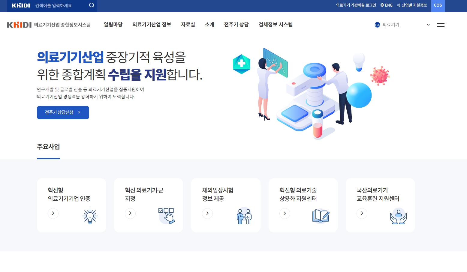Select 검체정보 시스템 from the navigation
Image resolution: width=467 pixels, height=272 pixels.
pos(275,25)
